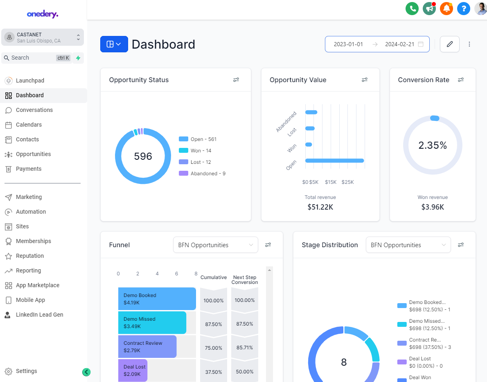This screenshot has width=487, height=382.
Task: Expand the CASTANET location switcher
Action: point(43,37)
